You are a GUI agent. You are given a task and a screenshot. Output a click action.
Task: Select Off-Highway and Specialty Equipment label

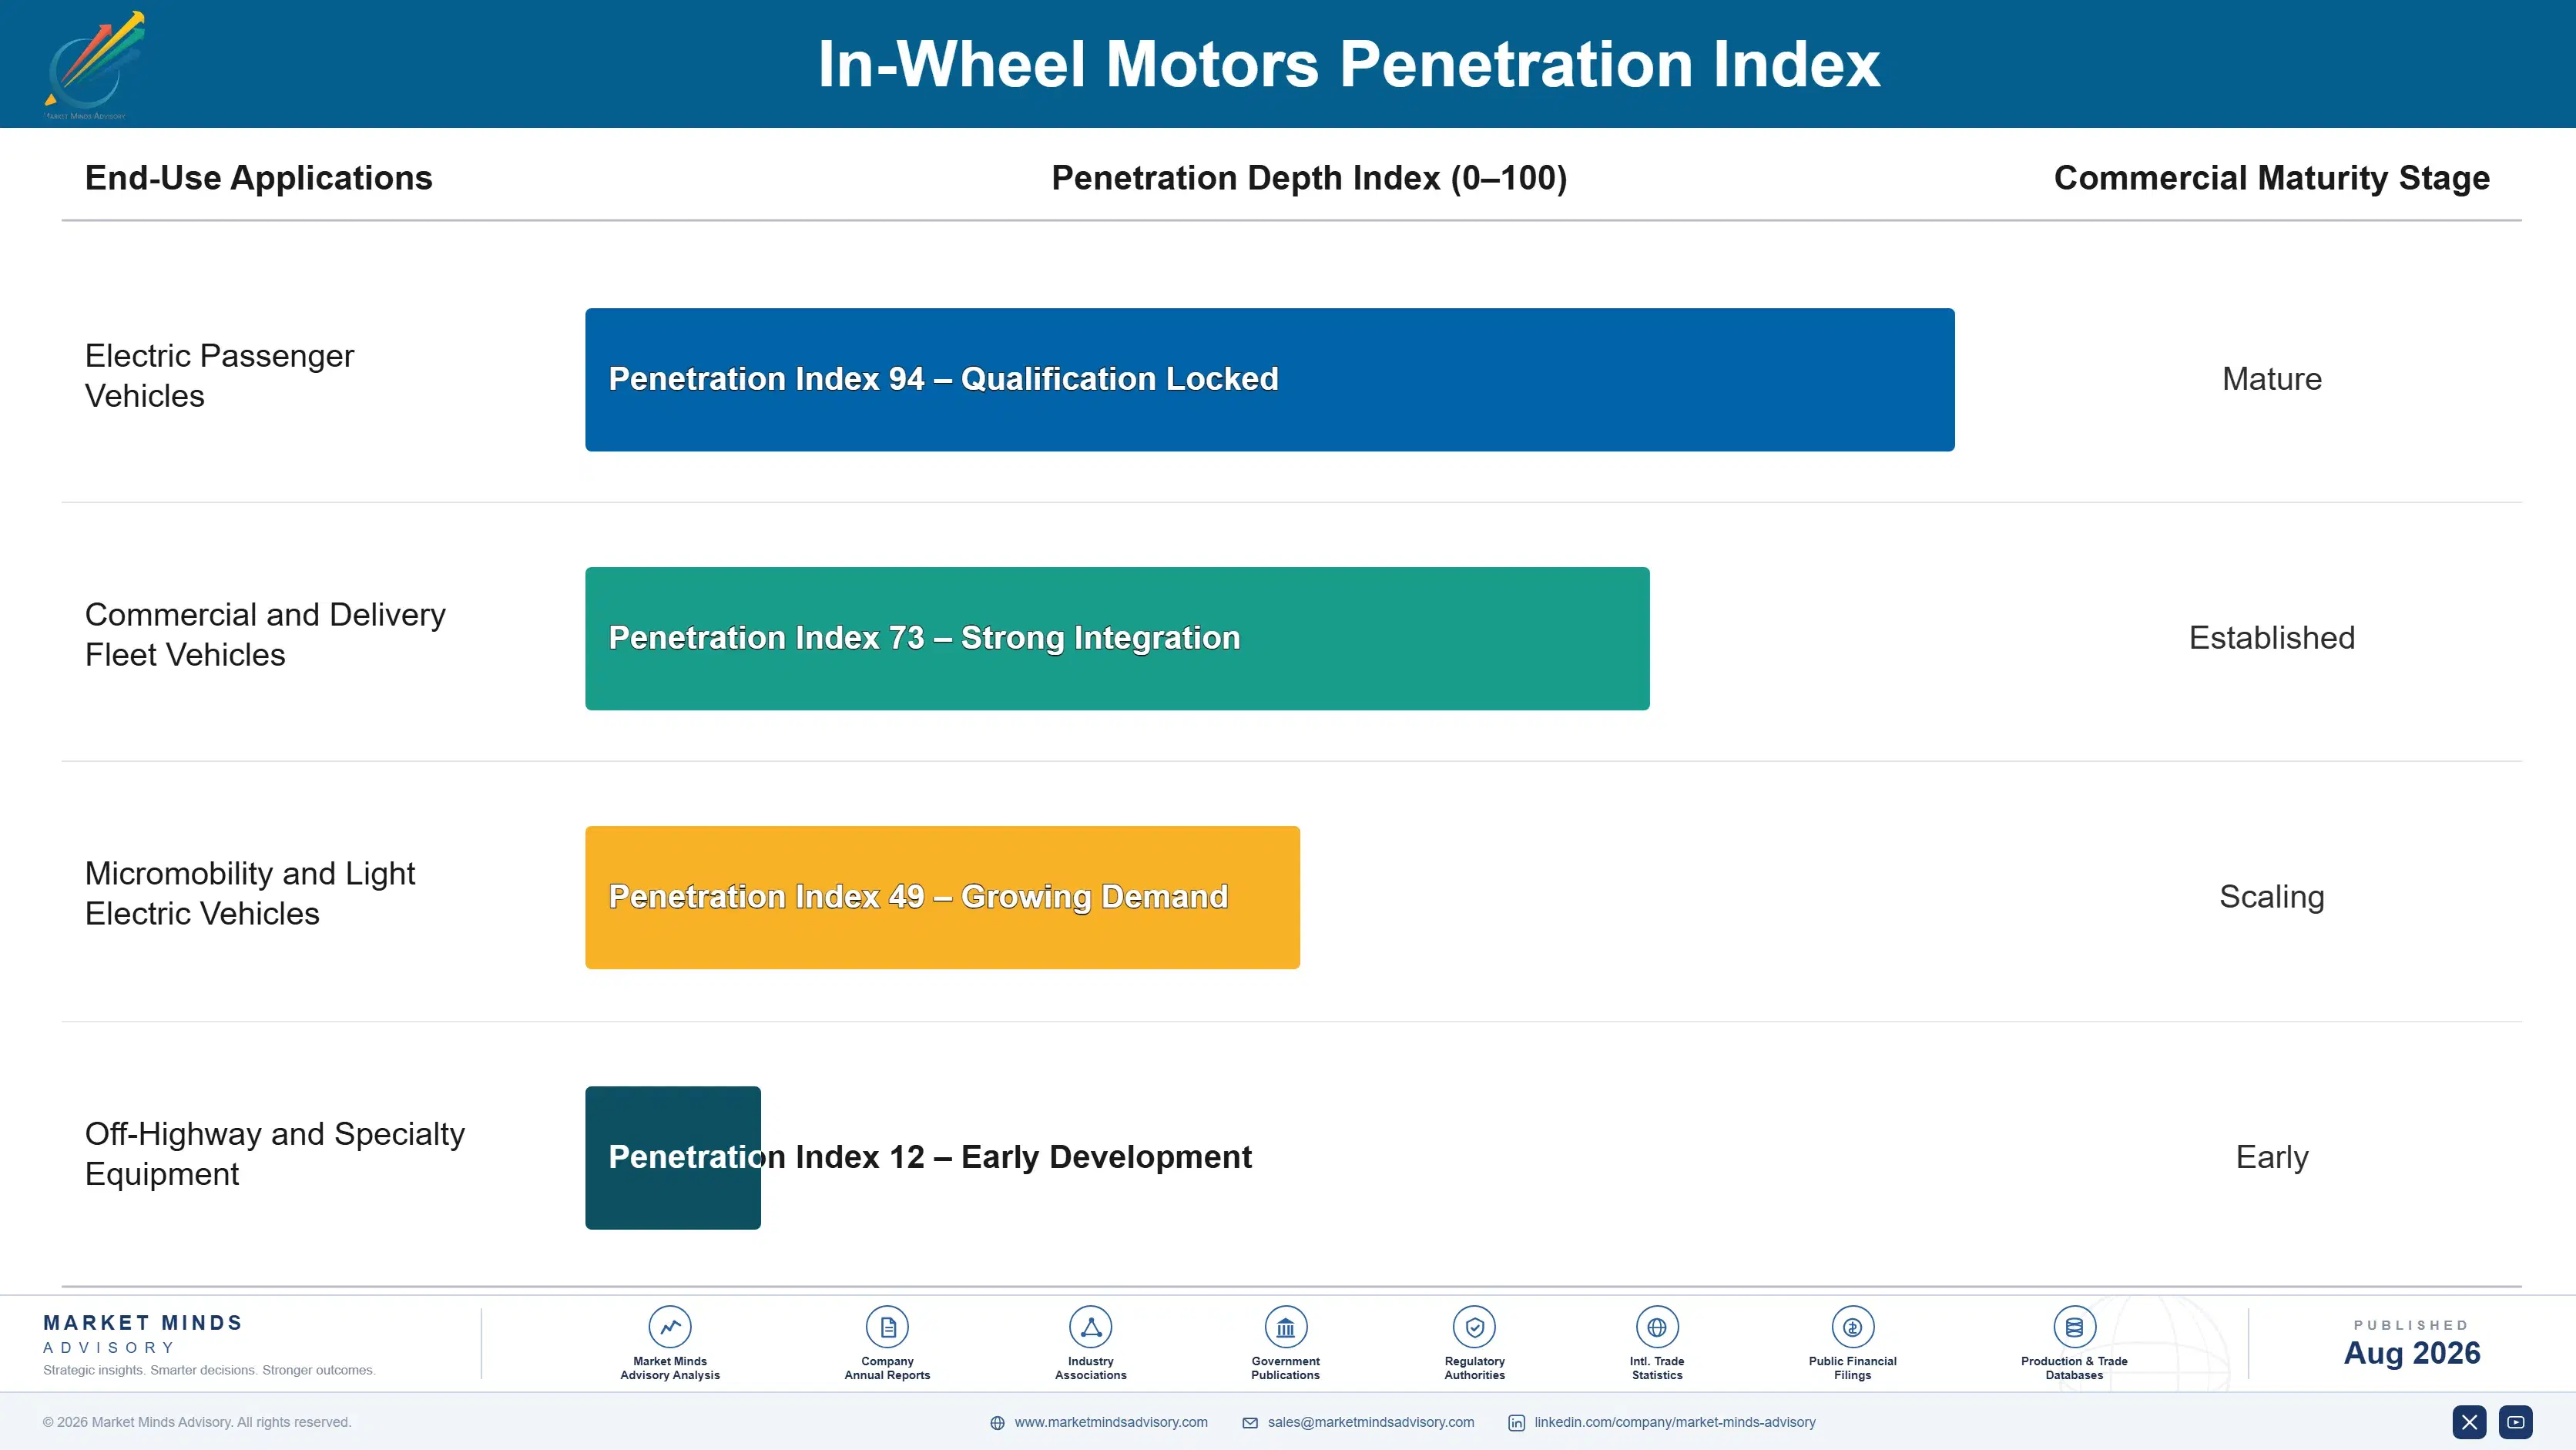(275, 1154)
